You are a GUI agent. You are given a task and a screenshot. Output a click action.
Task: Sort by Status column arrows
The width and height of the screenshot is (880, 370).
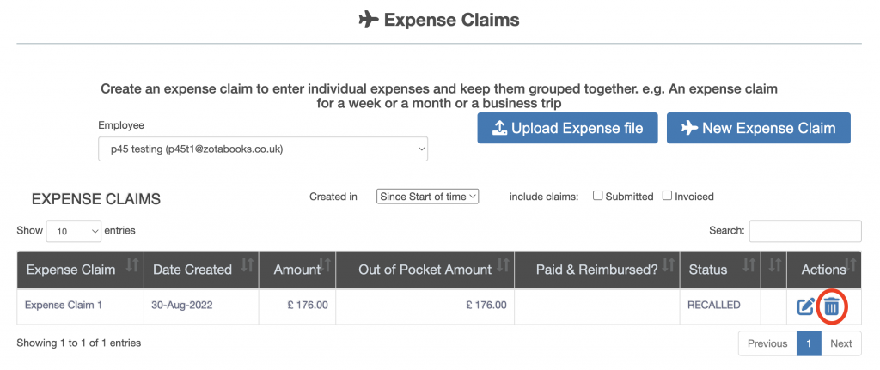(x=749, y=267)
